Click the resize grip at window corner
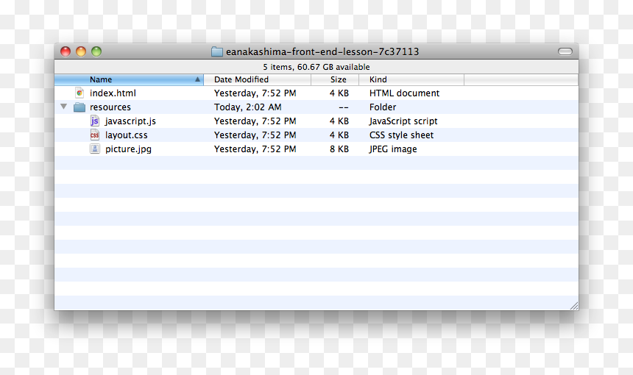633x375 pixels. [574, 306]
